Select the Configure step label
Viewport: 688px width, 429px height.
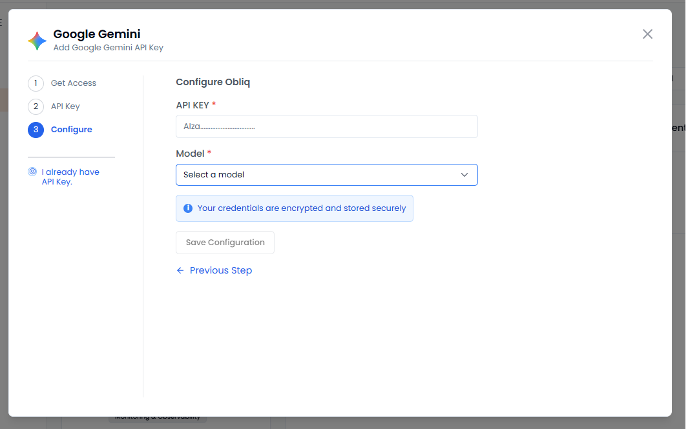tap(71, 130)
